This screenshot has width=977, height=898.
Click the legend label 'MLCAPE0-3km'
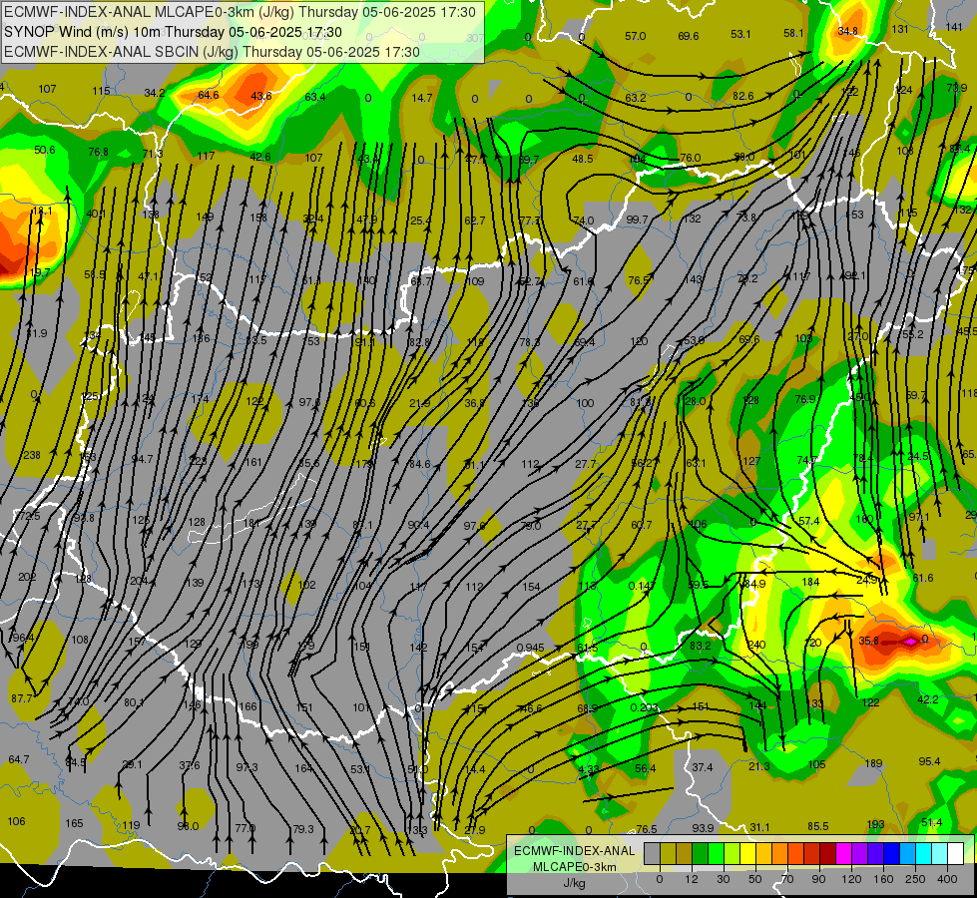[x=575, y=867]
